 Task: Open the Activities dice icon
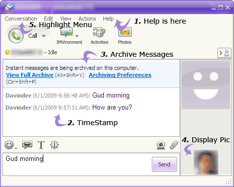(x=99, y=32)
